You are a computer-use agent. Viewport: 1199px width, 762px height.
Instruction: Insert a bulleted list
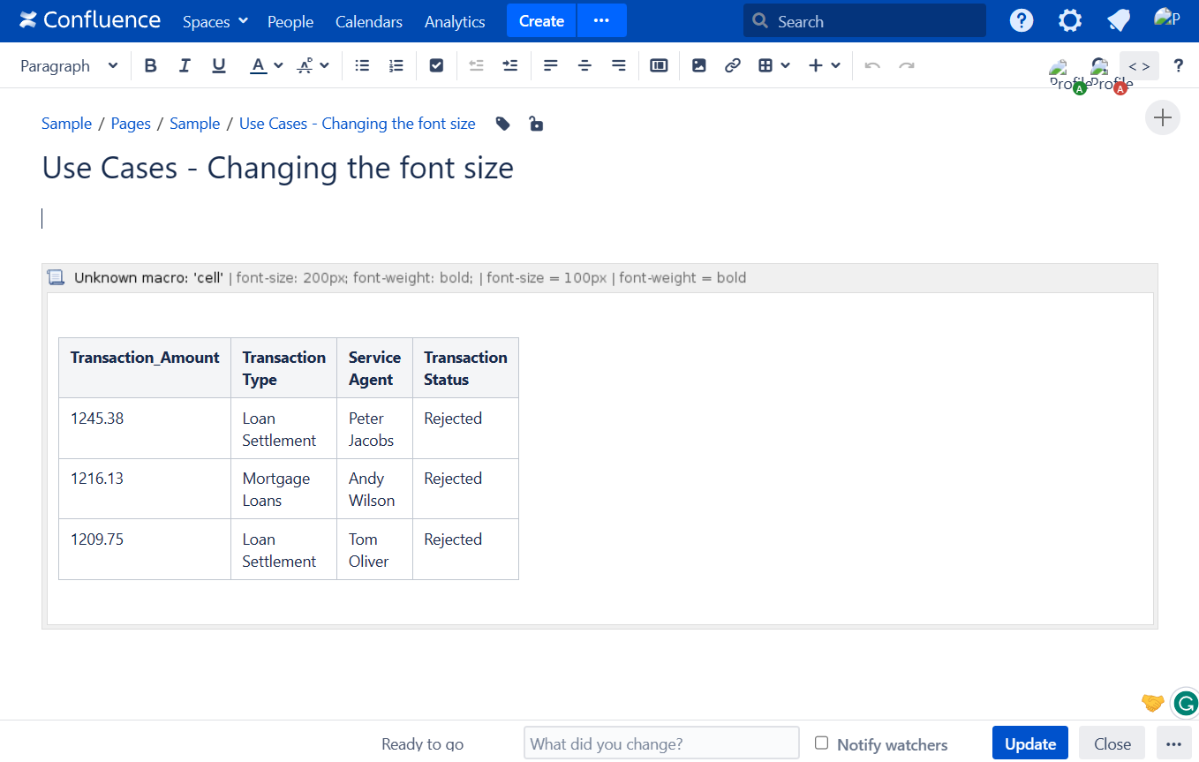(x=362, y=65)
